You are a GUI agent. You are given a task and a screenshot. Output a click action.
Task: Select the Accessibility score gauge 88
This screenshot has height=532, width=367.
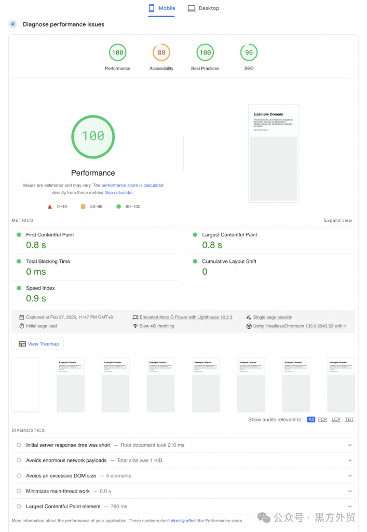161,52
